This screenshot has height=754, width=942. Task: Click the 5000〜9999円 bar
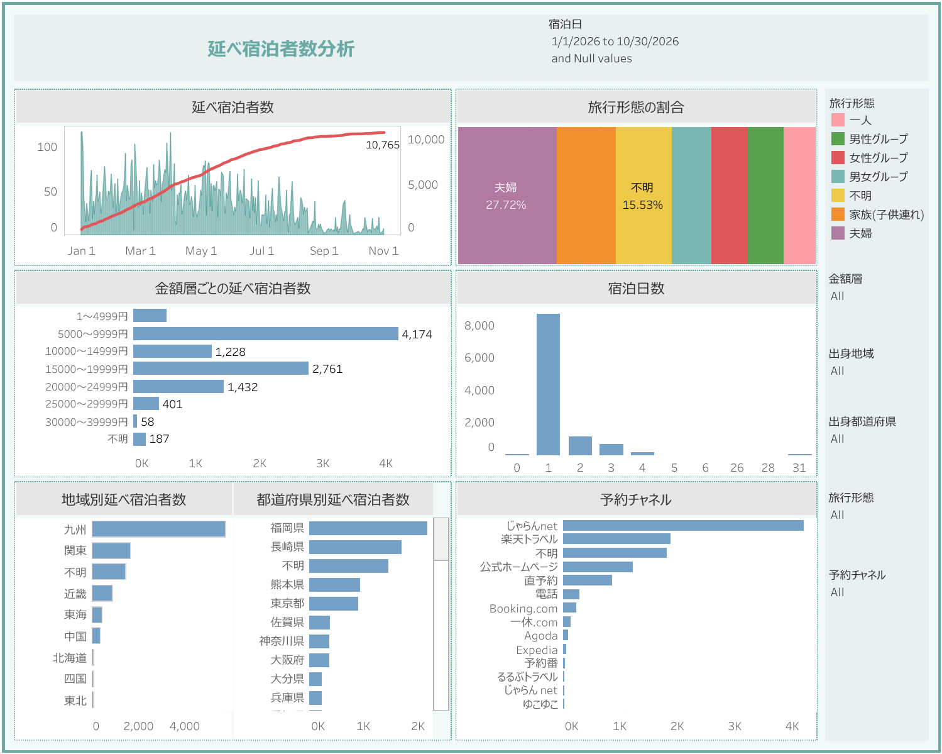[266, 333]
